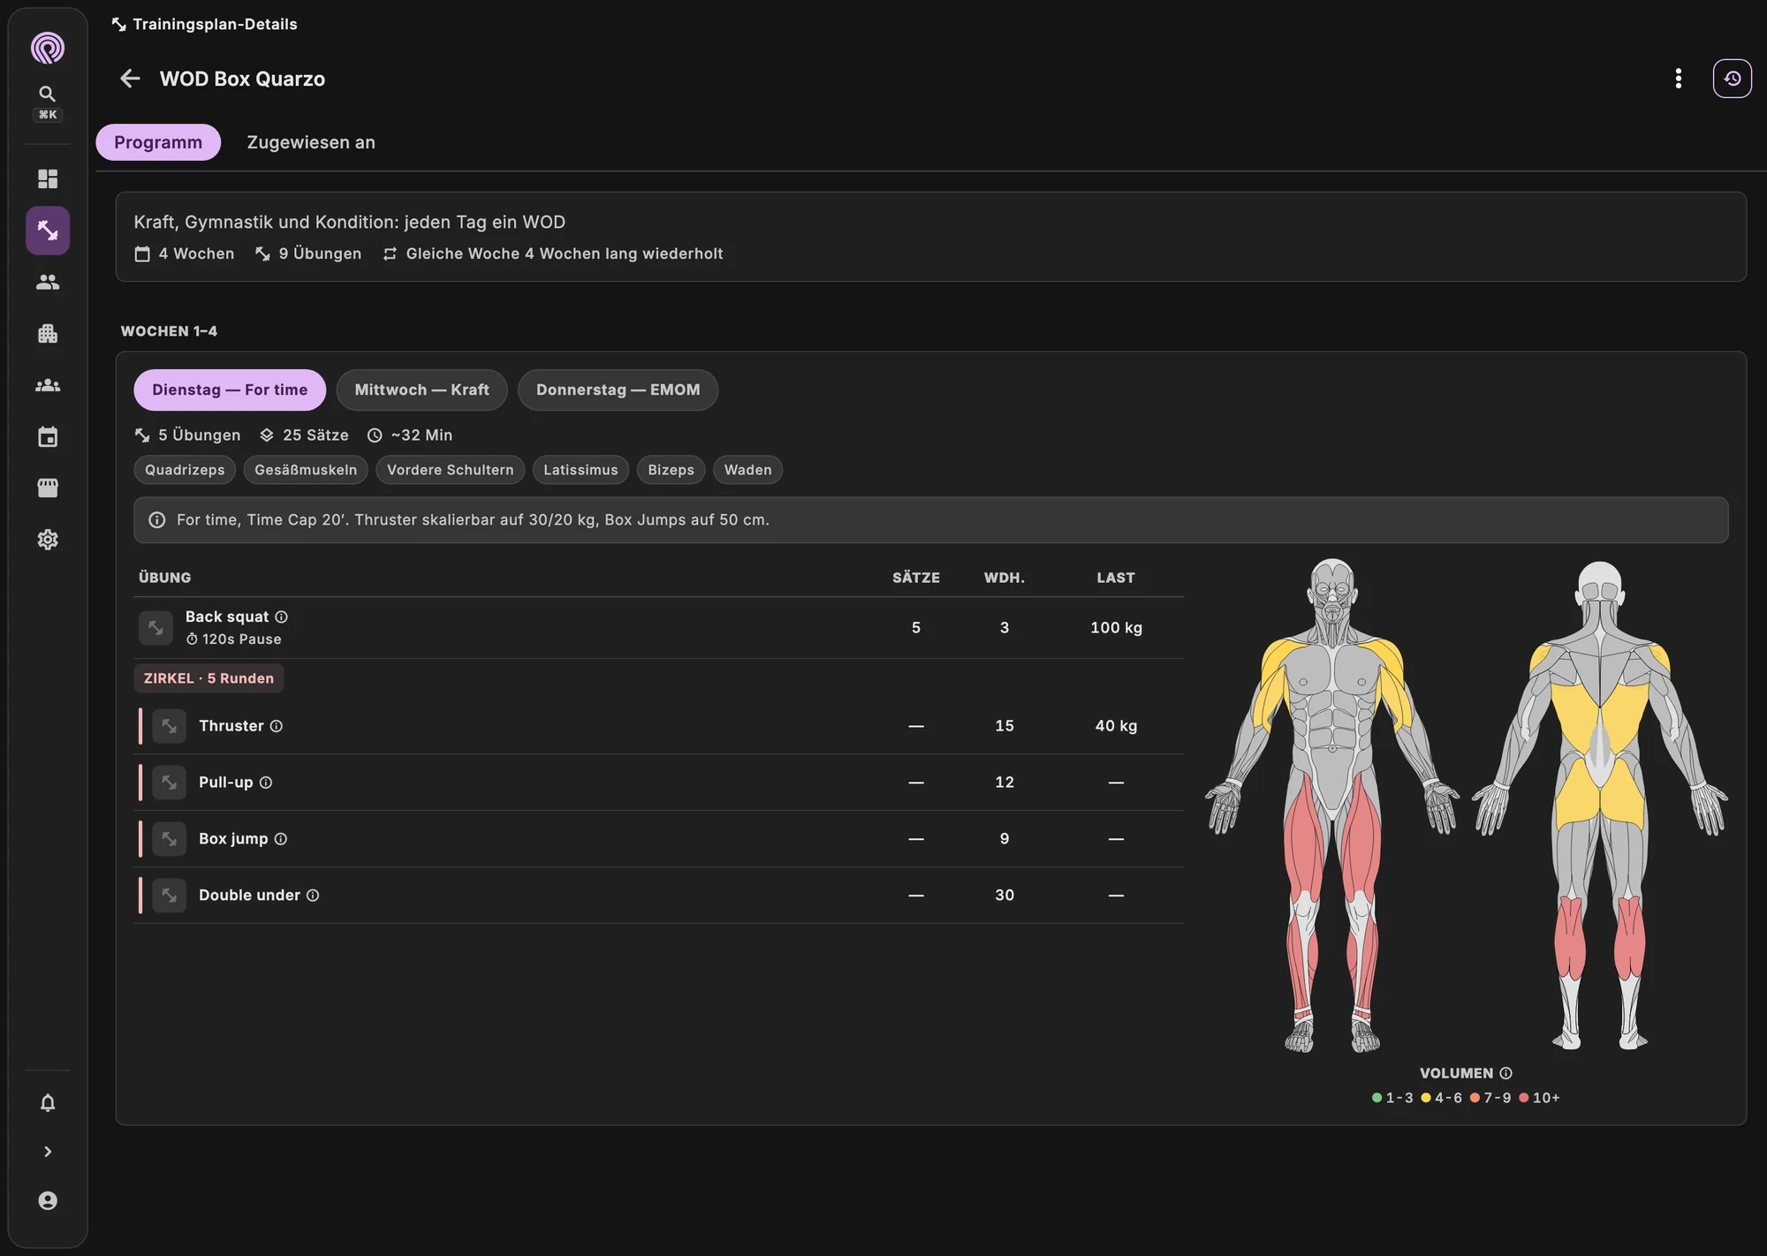Click the front muscle body diagram

pos(1332,805)
